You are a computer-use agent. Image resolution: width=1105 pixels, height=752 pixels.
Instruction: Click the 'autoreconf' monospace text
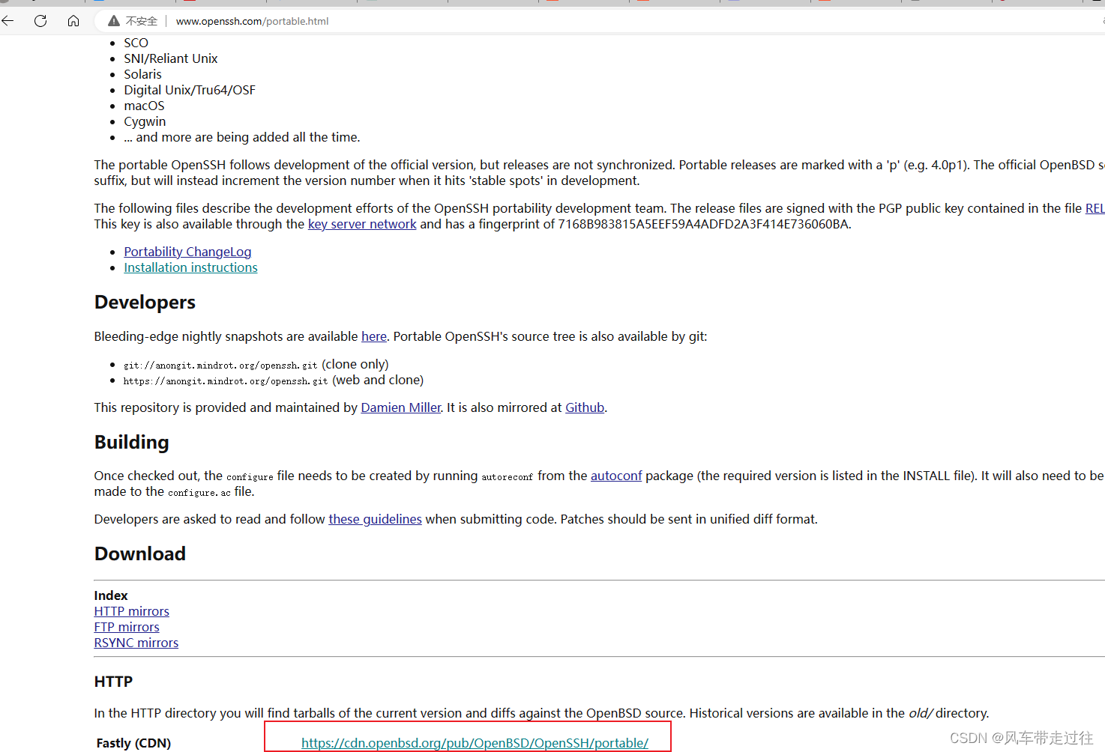(508, 477)
